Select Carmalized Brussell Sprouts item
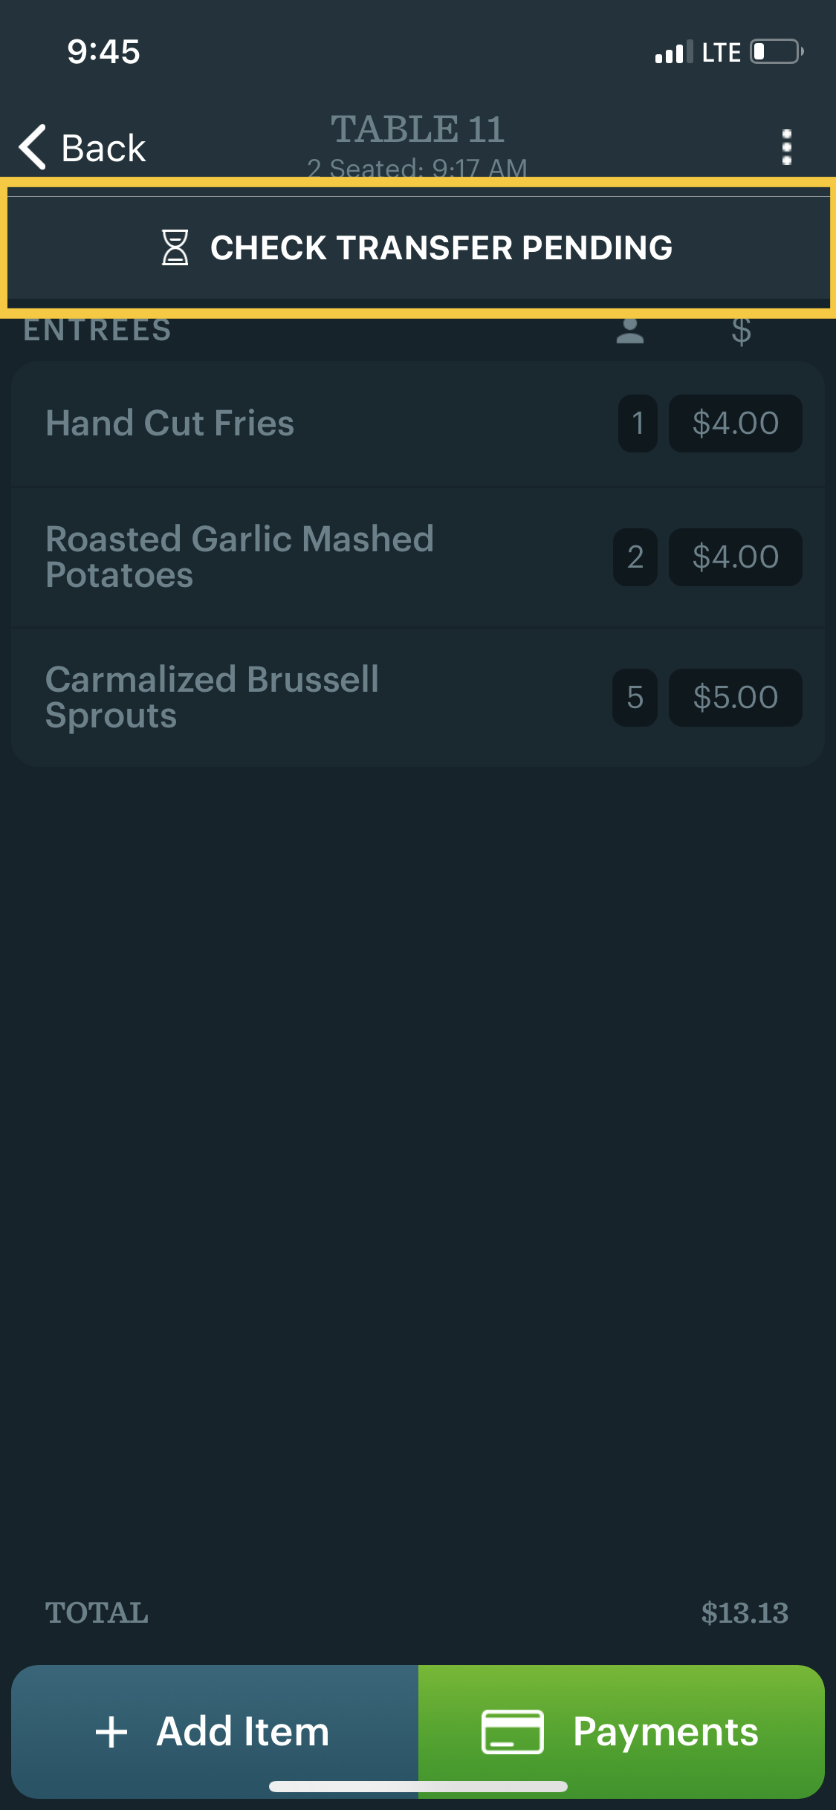Image resolution: width=836 pixels, height=1810 pixels. click(213, 697)
